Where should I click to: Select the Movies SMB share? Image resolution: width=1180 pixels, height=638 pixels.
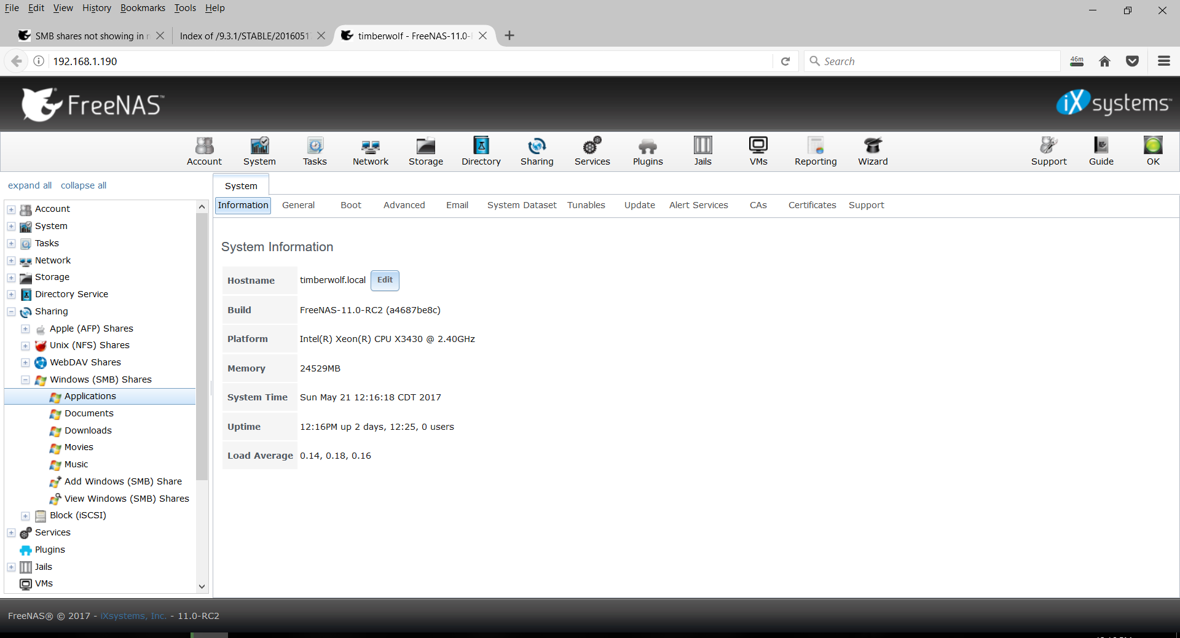coord(79,448)
